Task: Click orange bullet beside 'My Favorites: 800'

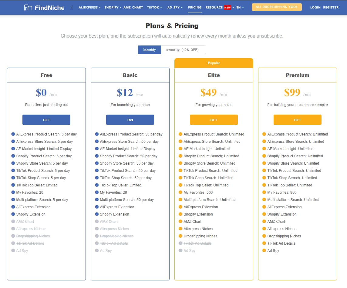Action: (x=264, y=192)
